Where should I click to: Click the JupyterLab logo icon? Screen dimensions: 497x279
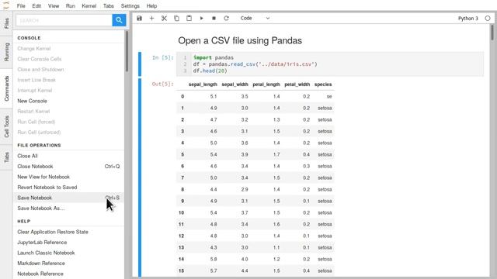[x=6, y=5]
